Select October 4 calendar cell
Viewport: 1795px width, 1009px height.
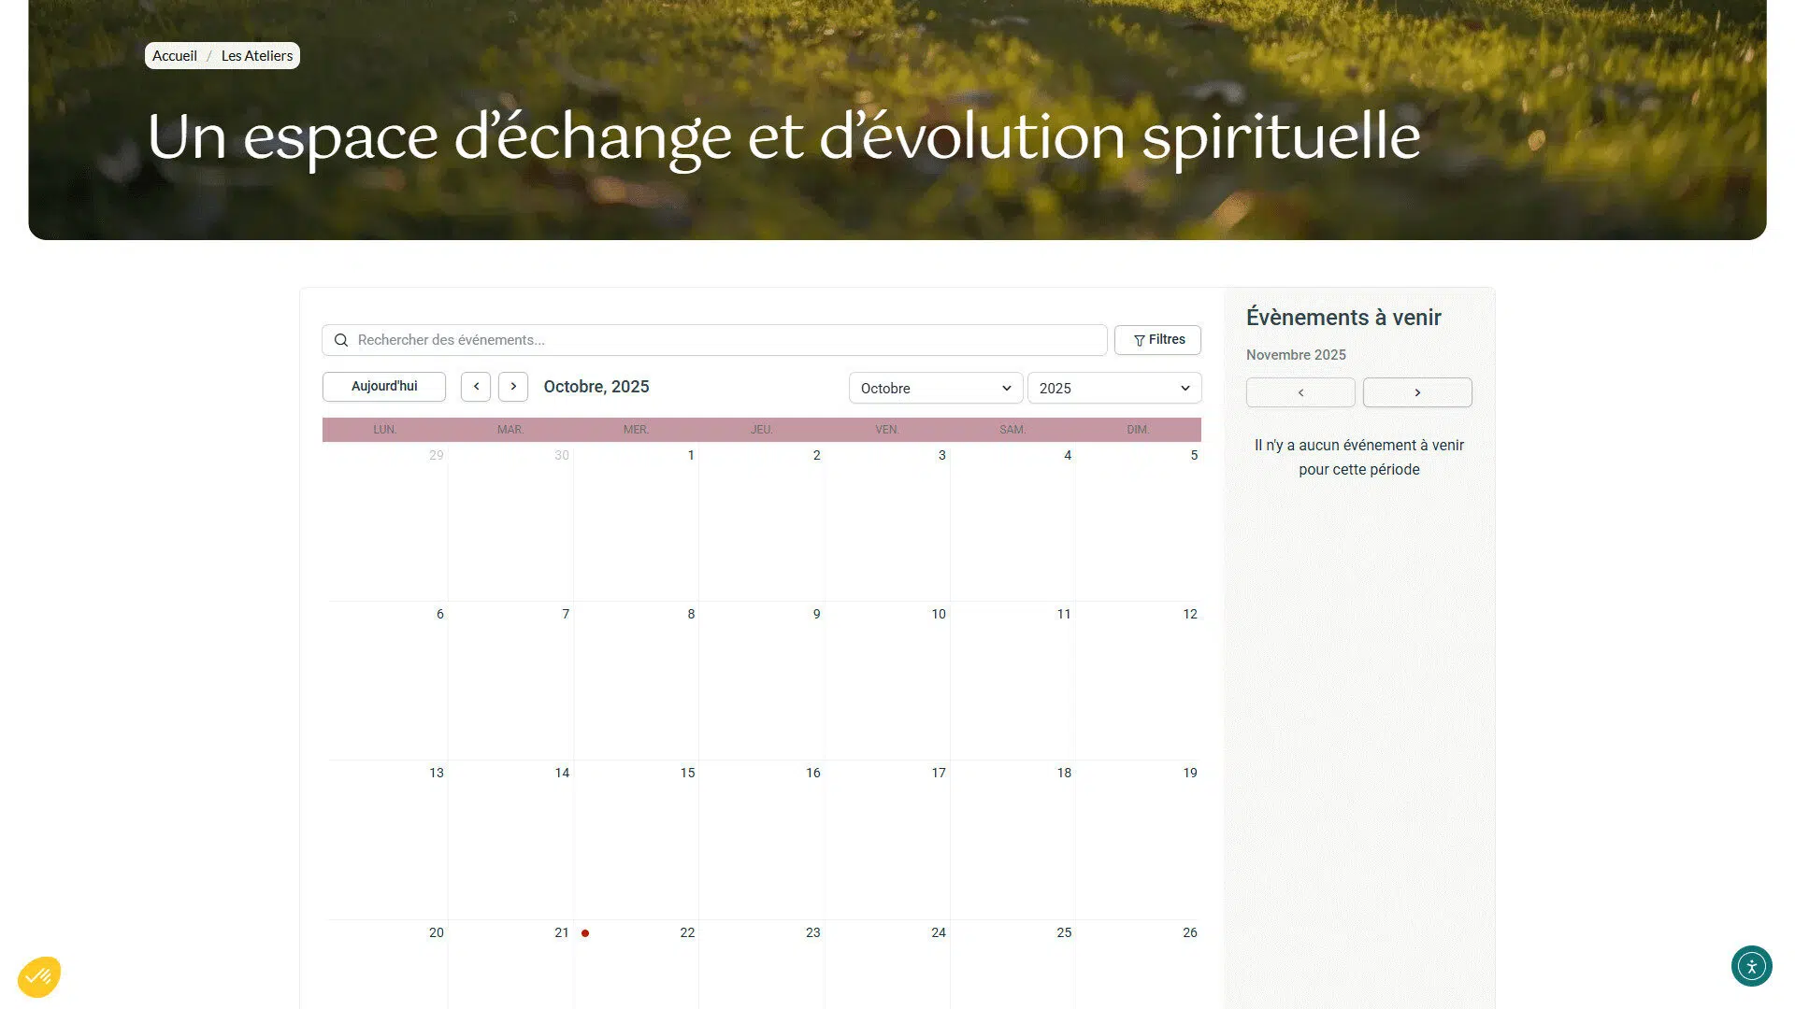click(x=1012, y=521)
